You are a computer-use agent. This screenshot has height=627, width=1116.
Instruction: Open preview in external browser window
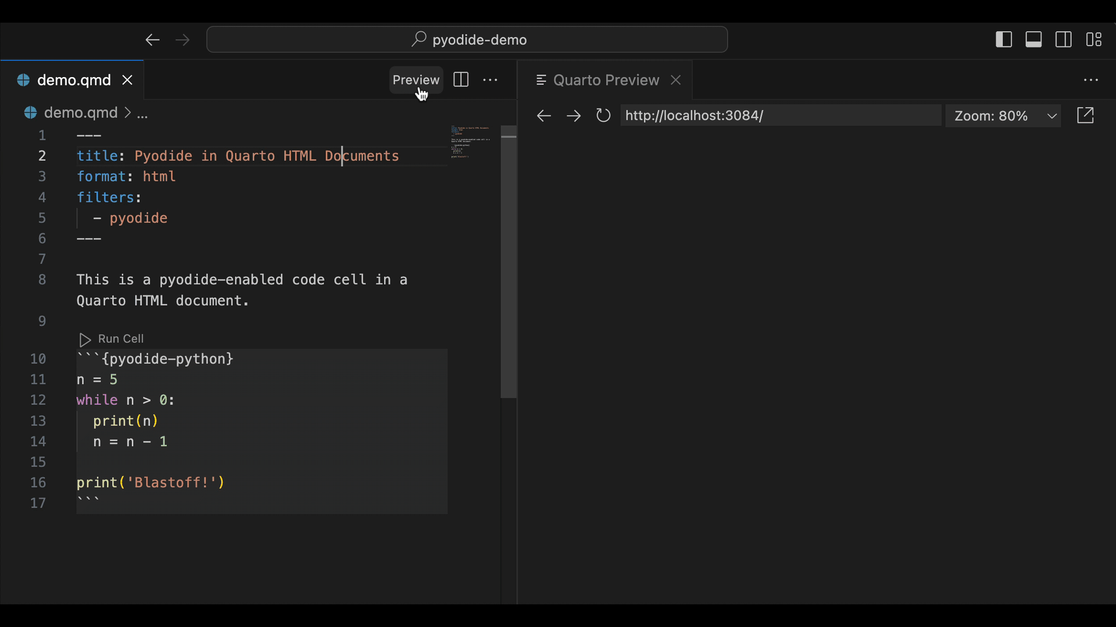(x=1086, y=115)
